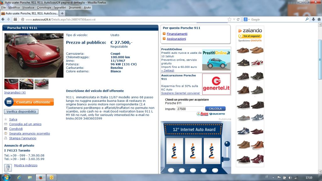322x181 pixels.
Task: Open the downloads arrow icon
Action: coord(314,19)
